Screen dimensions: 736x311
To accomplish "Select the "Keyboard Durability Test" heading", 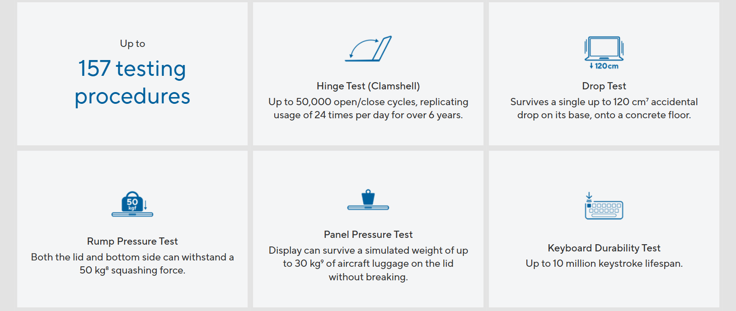I will click(x=604, y=248).
